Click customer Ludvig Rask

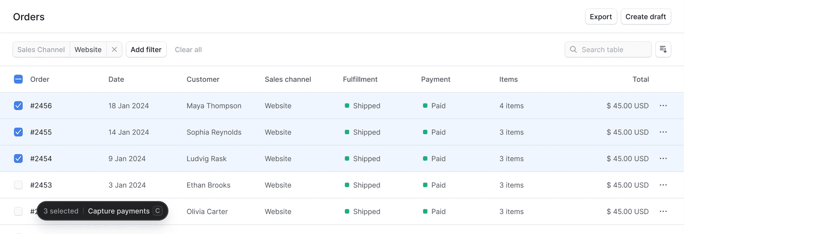click(207, 159)
